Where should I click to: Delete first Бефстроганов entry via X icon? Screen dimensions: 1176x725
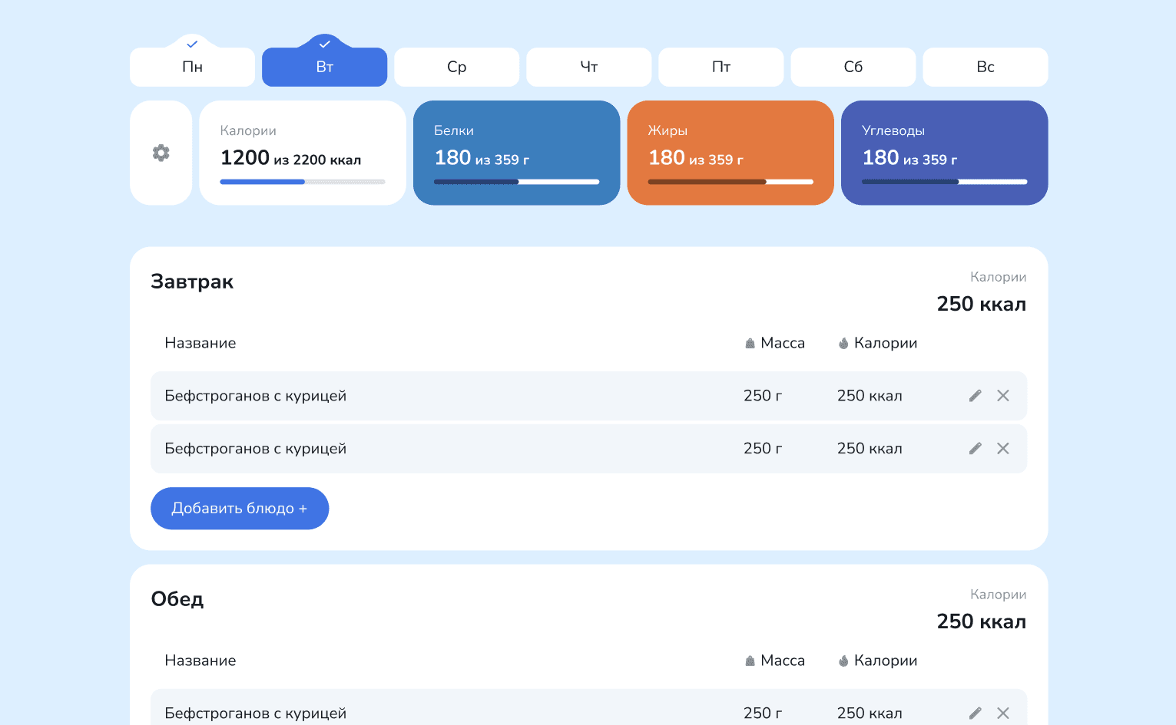click(1003, 395)
